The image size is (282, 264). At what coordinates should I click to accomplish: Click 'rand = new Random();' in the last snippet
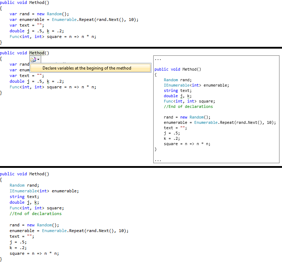[34, 225]
